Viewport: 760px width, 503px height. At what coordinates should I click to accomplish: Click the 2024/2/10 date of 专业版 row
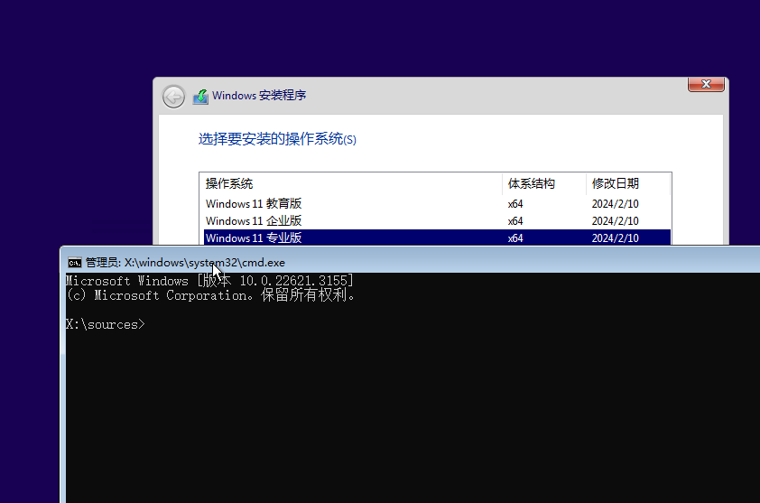(615, 238)
